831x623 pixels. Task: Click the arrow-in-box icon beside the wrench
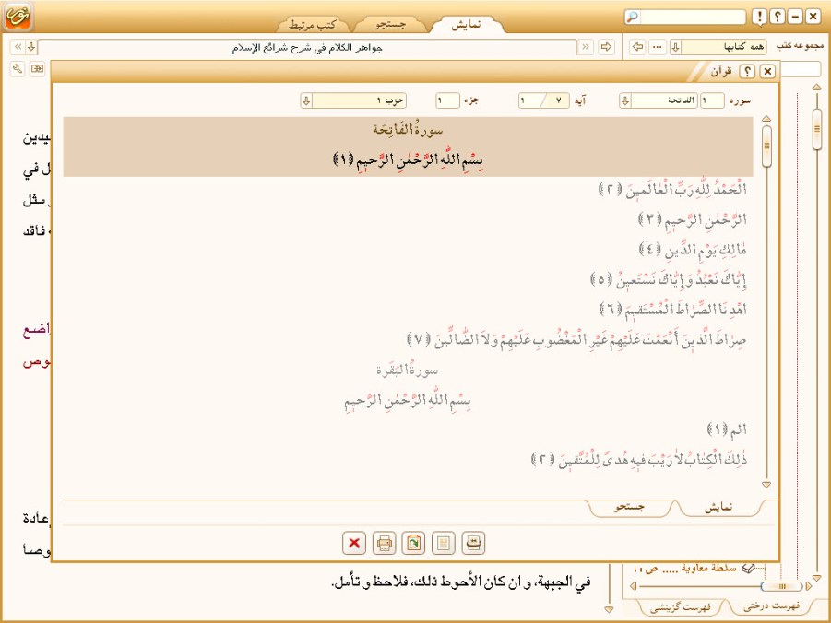(37, 68)
